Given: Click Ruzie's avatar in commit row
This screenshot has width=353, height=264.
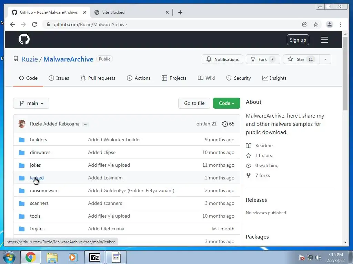Looking at the screenshot, I should click(22, 124).
